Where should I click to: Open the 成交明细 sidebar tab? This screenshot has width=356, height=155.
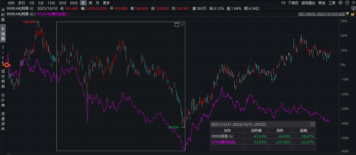click(3, 79)
